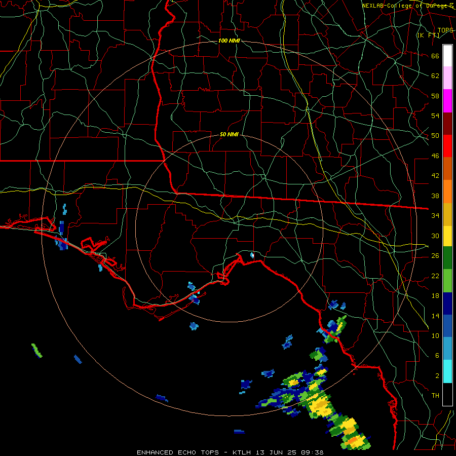The width and height of the screenshot is (456, 456).
Task: Click the 'KTLH' radar site identifier
Action: pyautogui.click(x=242, y=452)
